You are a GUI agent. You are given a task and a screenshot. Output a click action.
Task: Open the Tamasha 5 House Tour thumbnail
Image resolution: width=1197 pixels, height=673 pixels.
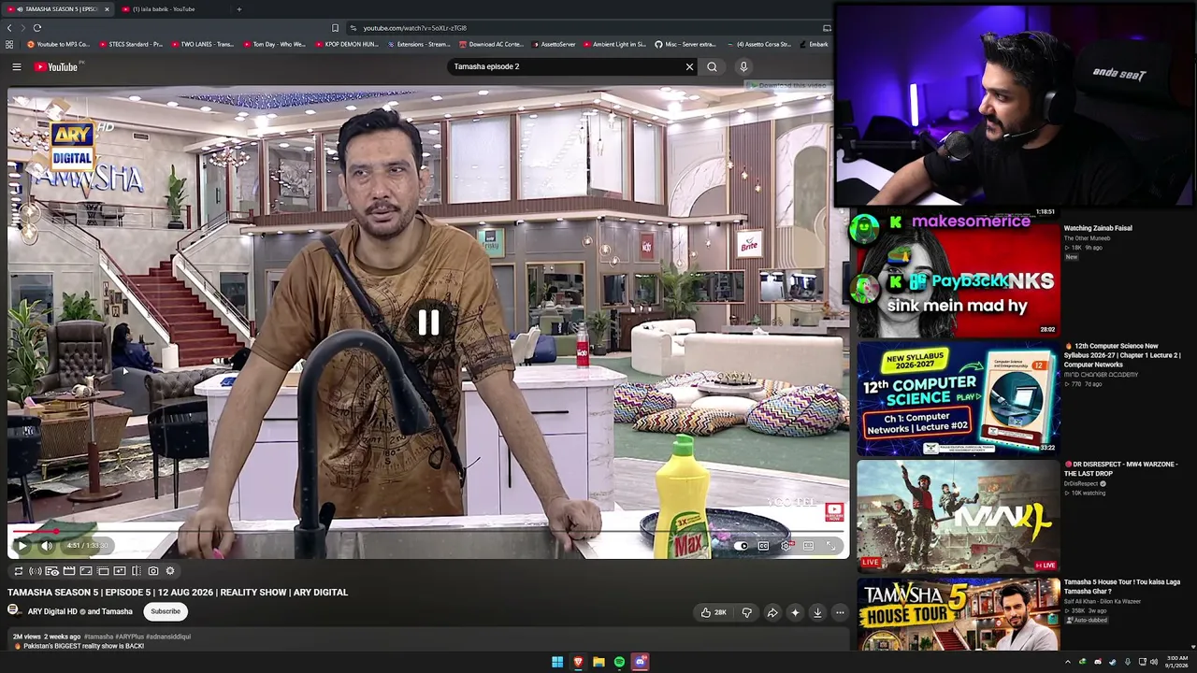(958, 614)
